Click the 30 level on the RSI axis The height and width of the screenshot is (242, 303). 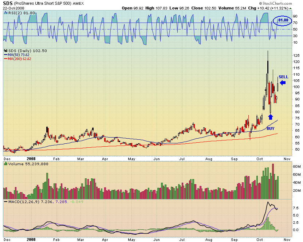point(295,36)
